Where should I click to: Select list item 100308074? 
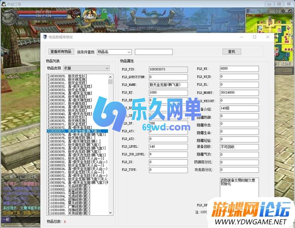click(x=78, y=183)
